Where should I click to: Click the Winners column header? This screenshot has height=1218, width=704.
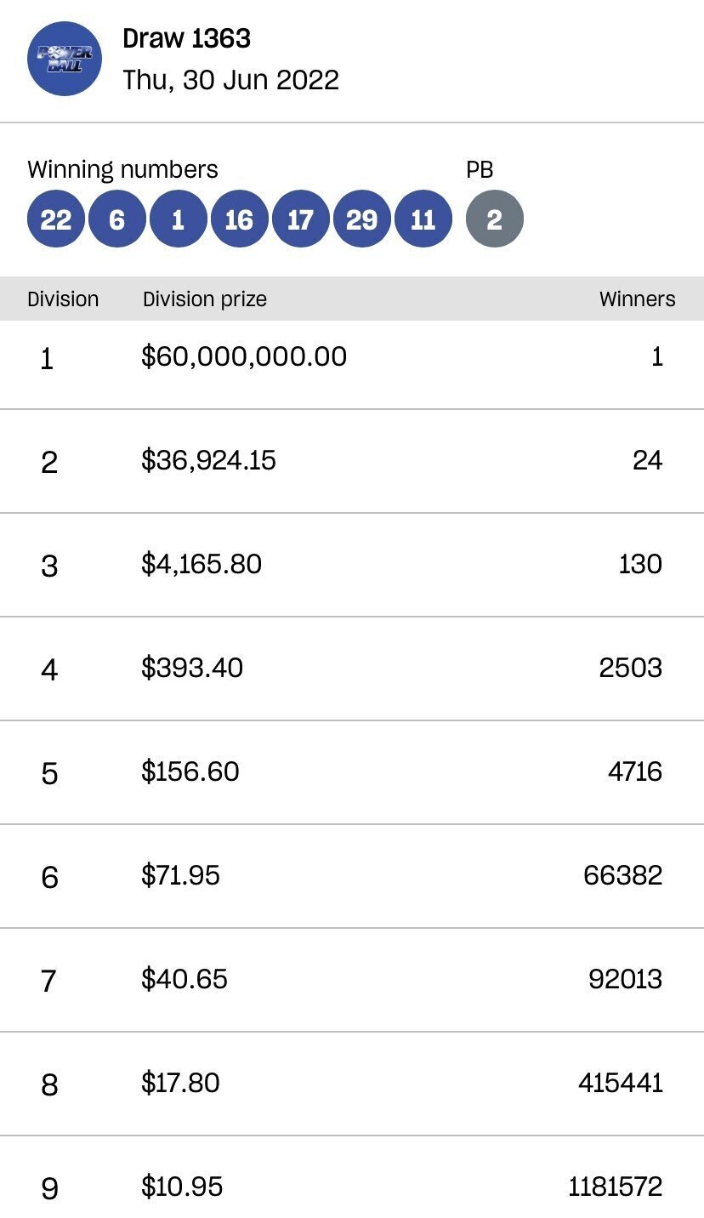(x=637, y=299)
